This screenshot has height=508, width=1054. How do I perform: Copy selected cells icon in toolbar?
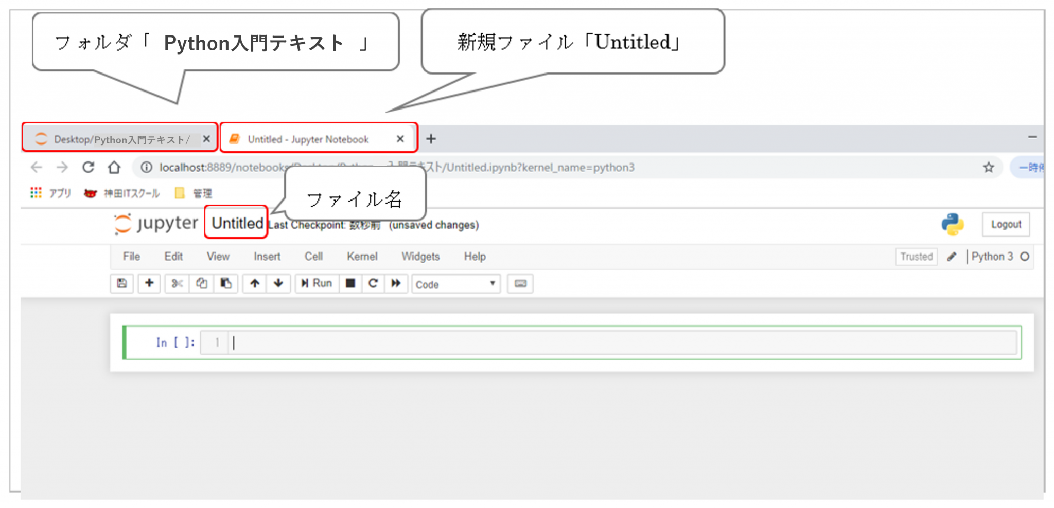201,283
